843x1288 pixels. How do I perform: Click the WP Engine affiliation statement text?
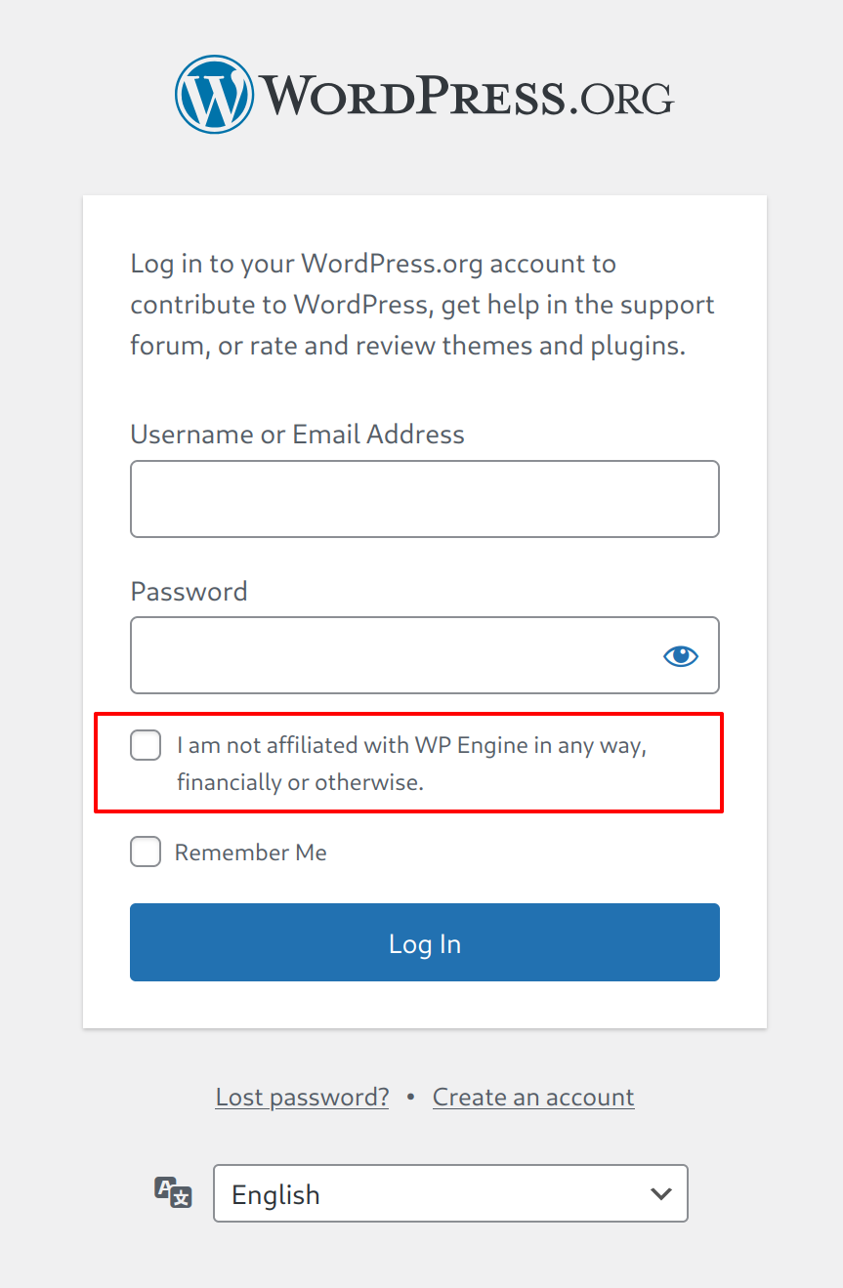point(410,764)
